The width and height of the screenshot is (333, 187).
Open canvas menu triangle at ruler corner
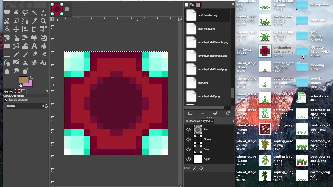click(52, 19)
